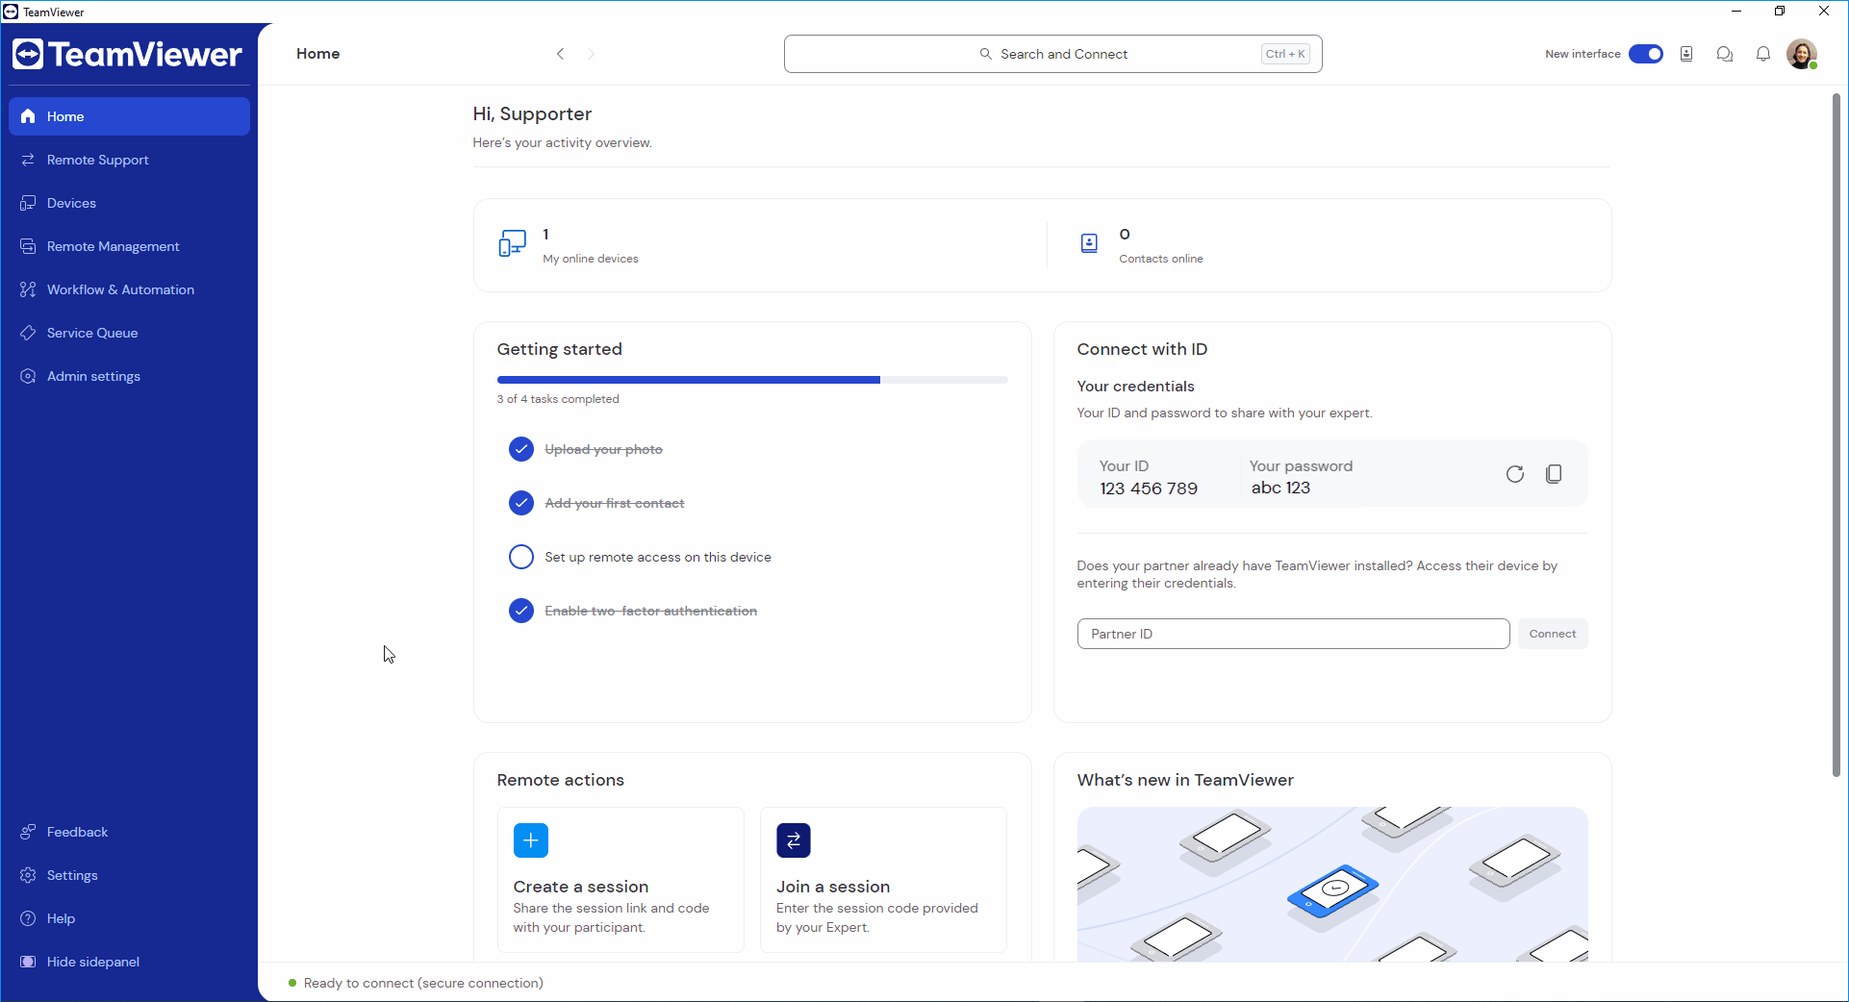Click the Connect button
Screen dimensions: 1849x1002
click(1552, 634)
